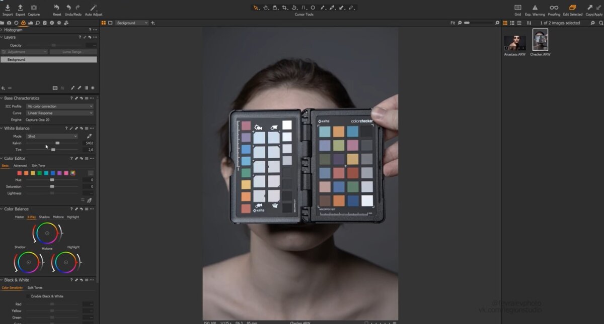
Task: Expand the Histogram panel
Action: pyautogui.click(x=2, y=30)
